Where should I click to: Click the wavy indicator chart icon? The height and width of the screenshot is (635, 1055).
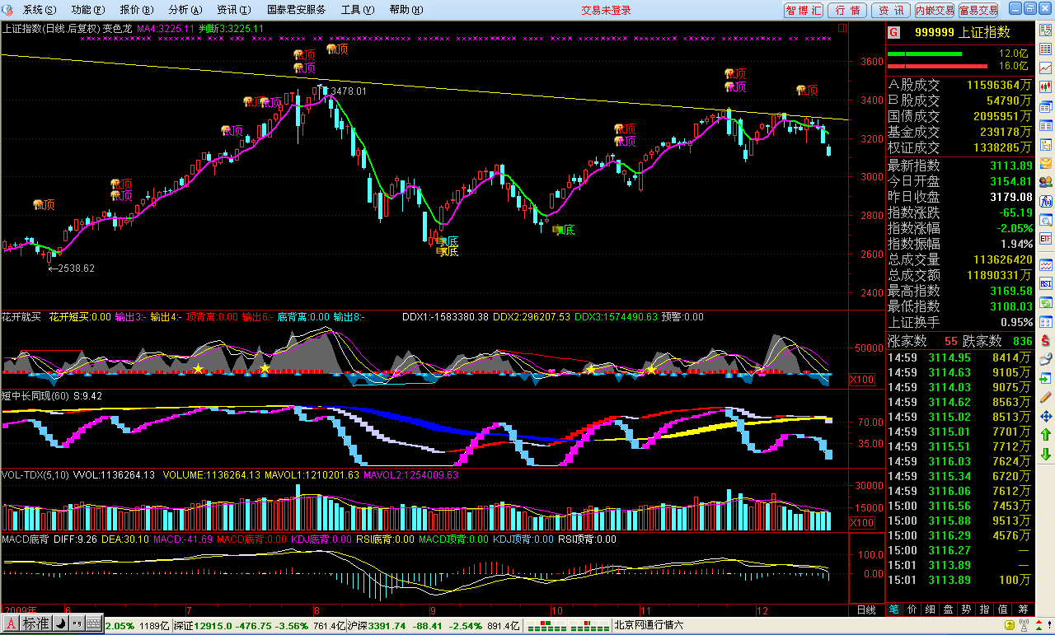[x=1045, y=265]
